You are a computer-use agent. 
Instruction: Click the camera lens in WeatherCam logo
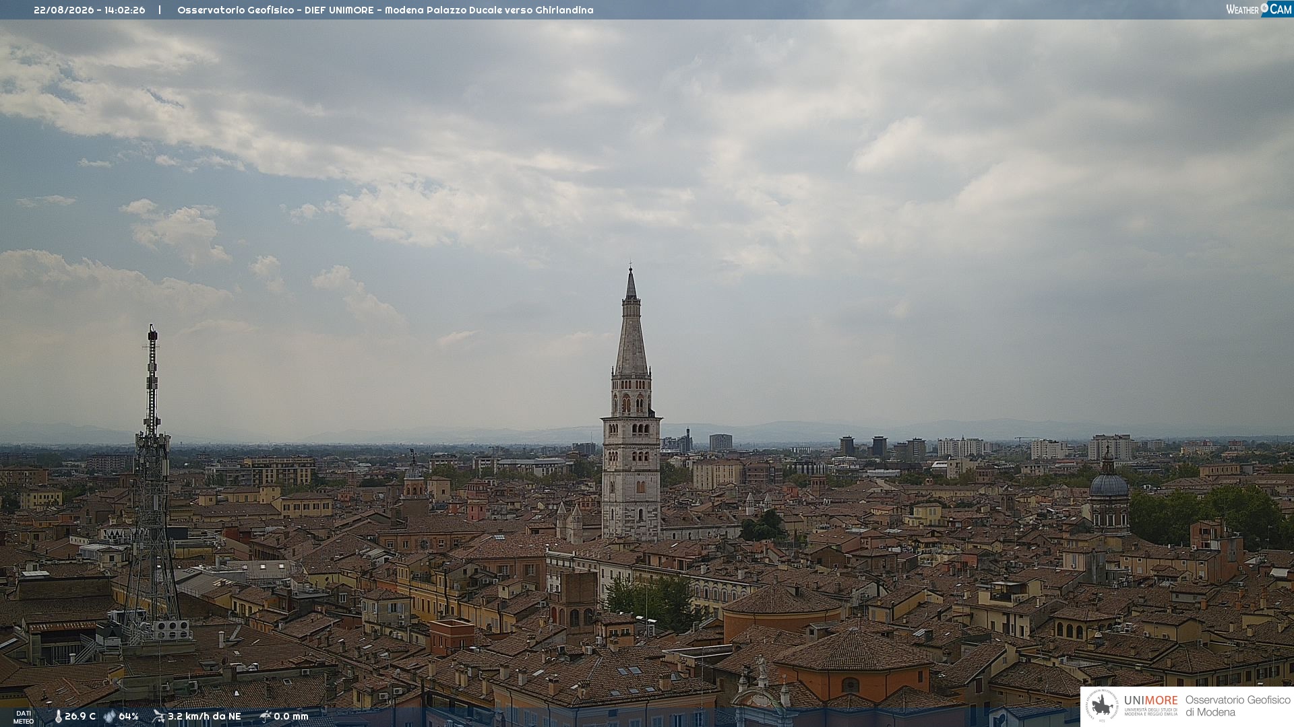pos(1264,8)
